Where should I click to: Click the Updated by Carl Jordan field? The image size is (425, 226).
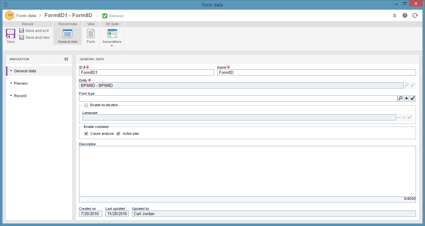274,214
